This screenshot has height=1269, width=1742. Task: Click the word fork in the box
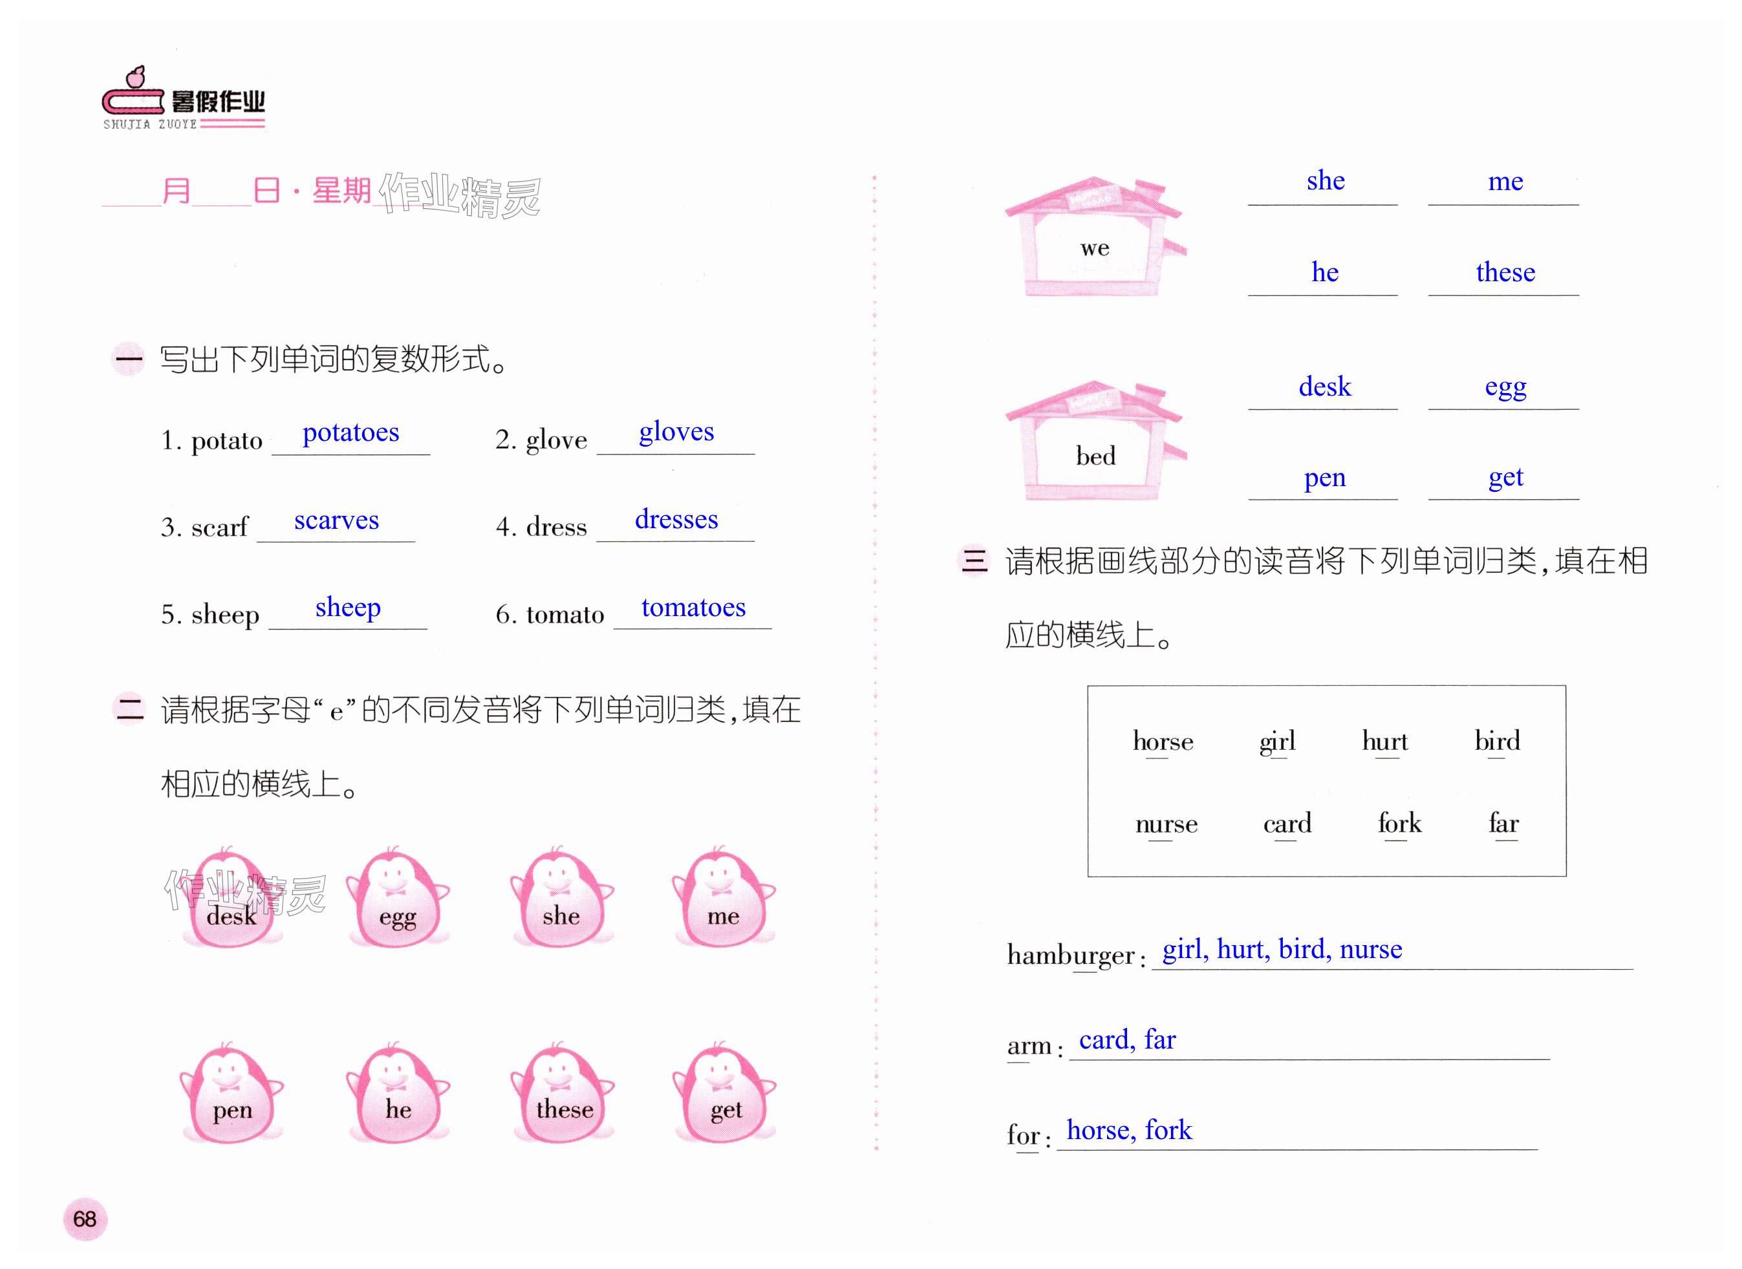pos(1399,824)
